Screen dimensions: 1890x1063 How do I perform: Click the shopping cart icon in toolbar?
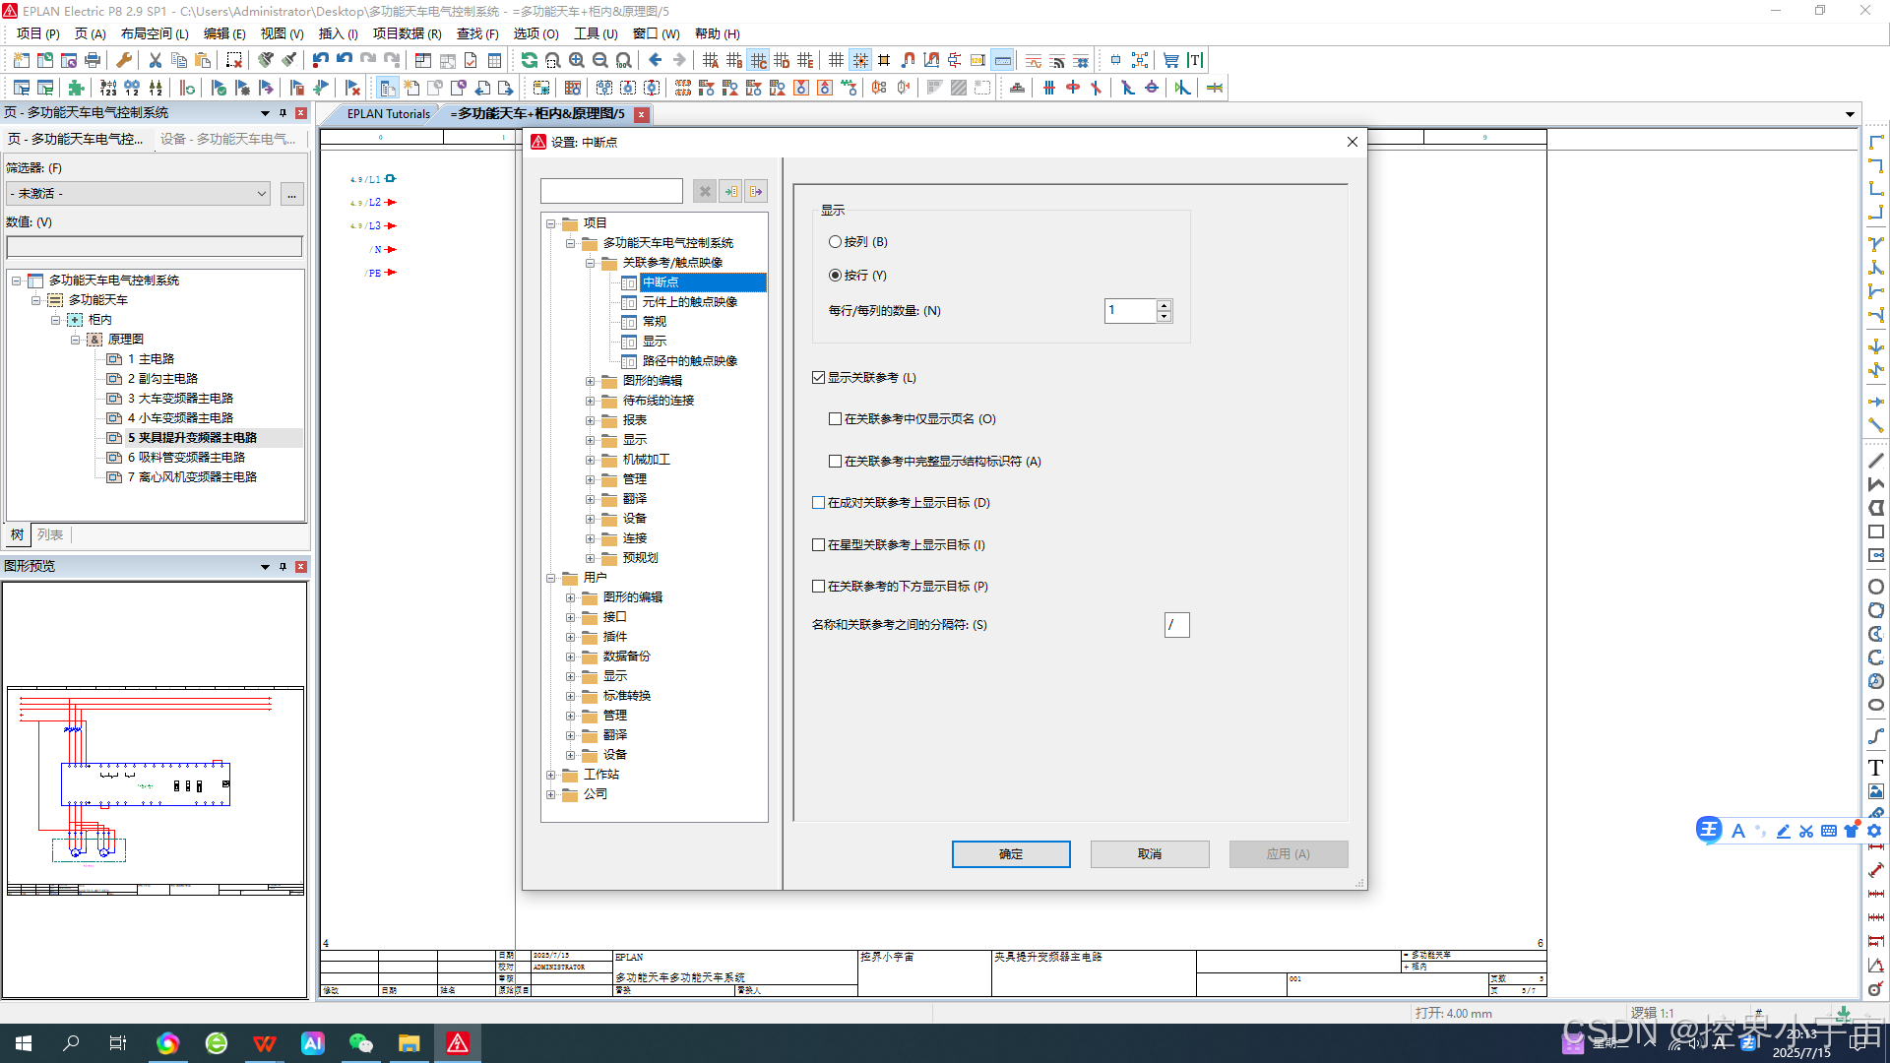point(1171,61)
